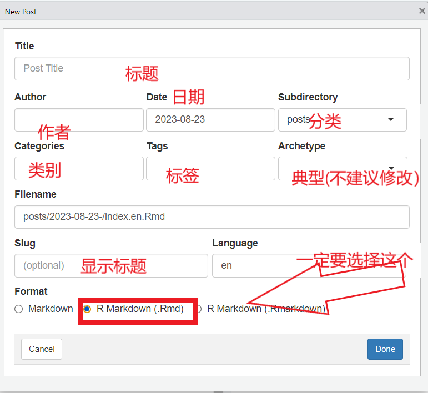Click the caret arrow of Archetype selector
Screen dimensions: 428x393
(390, 168)
